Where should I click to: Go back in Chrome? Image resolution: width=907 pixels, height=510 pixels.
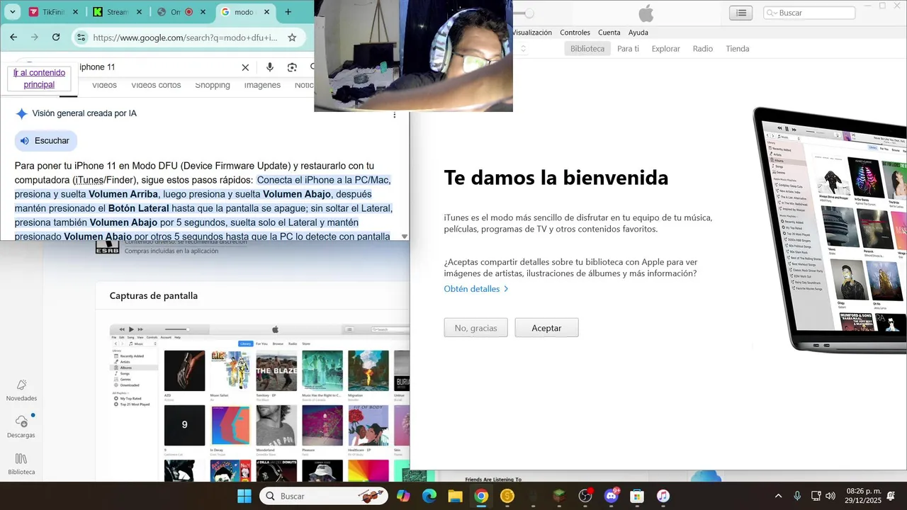(x=13, y=38)
